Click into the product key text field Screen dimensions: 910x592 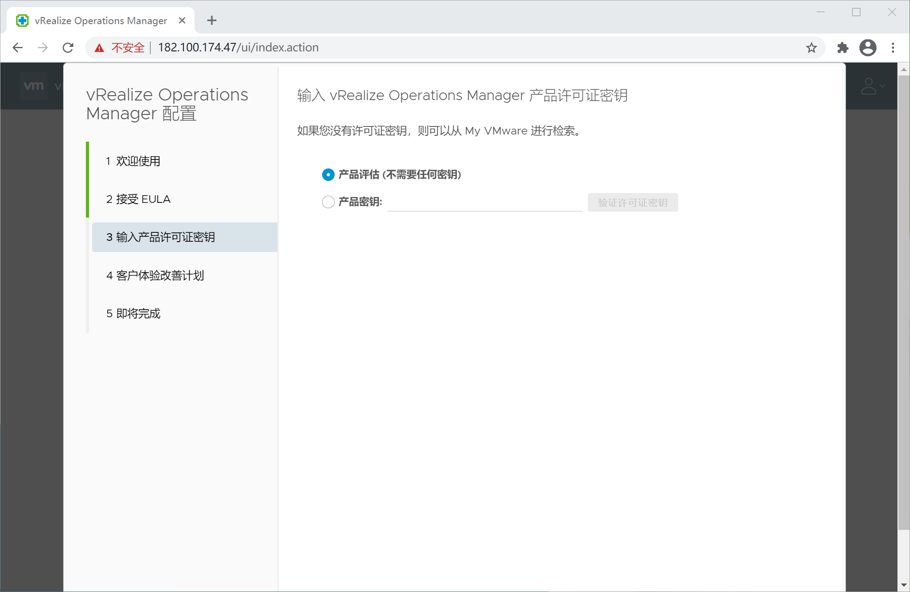click(x=485, y=202)
